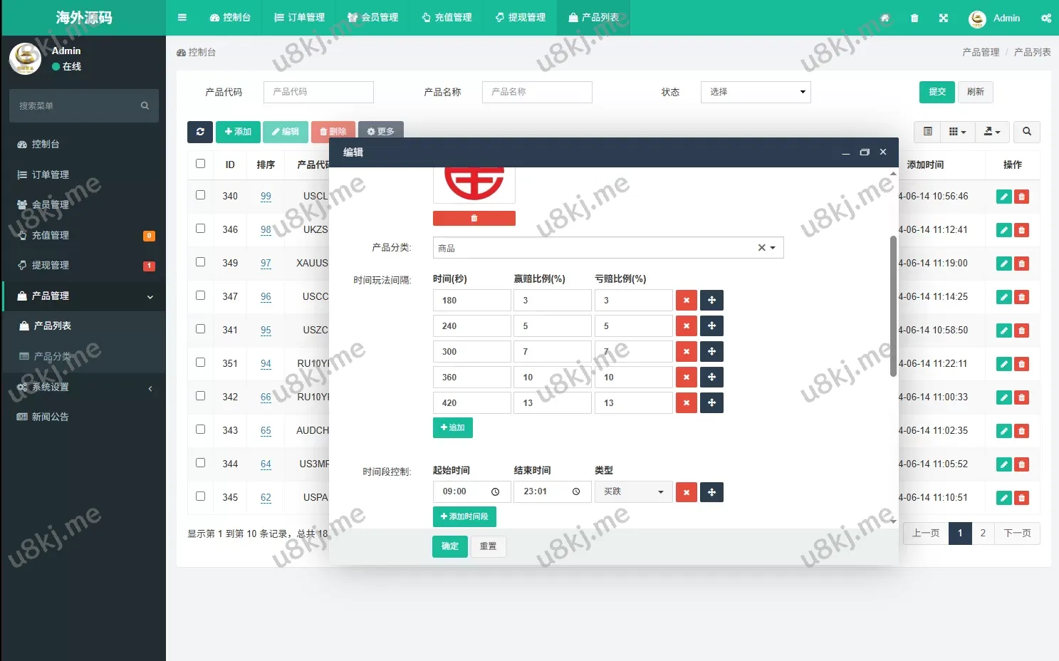This screenshot has height=661, width=1059.
Task: Open 订单管理 in the top navigation
Action: pos(299,18)
